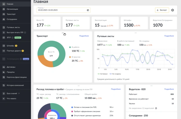Click the Экспорт button
This screenshot has height=119, width=181.
point(162,10)
